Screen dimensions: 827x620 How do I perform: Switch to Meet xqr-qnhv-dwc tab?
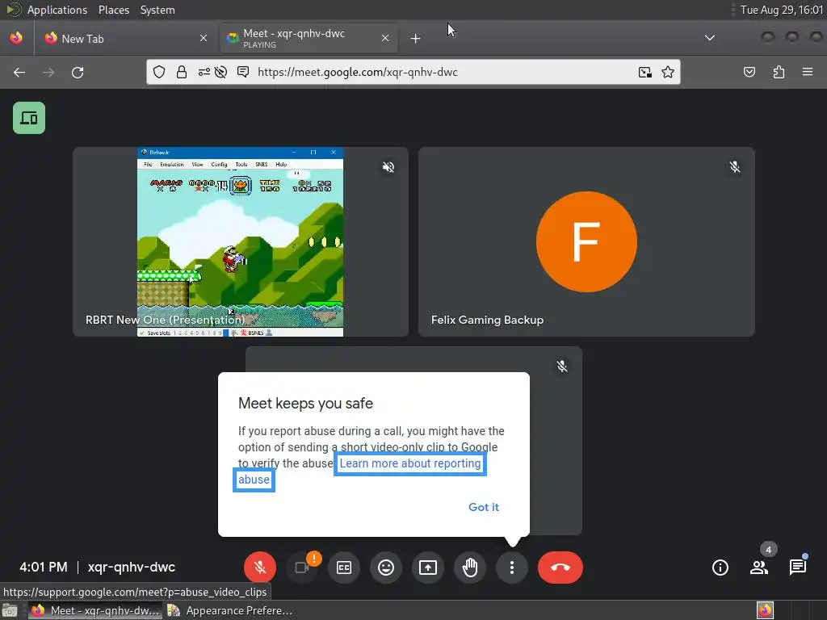coord(309,39)
